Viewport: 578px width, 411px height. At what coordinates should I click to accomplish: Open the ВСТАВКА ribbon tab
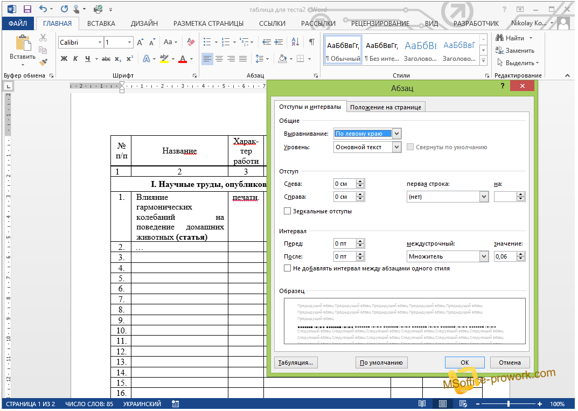pyautogui.click(x=101, y=23)
